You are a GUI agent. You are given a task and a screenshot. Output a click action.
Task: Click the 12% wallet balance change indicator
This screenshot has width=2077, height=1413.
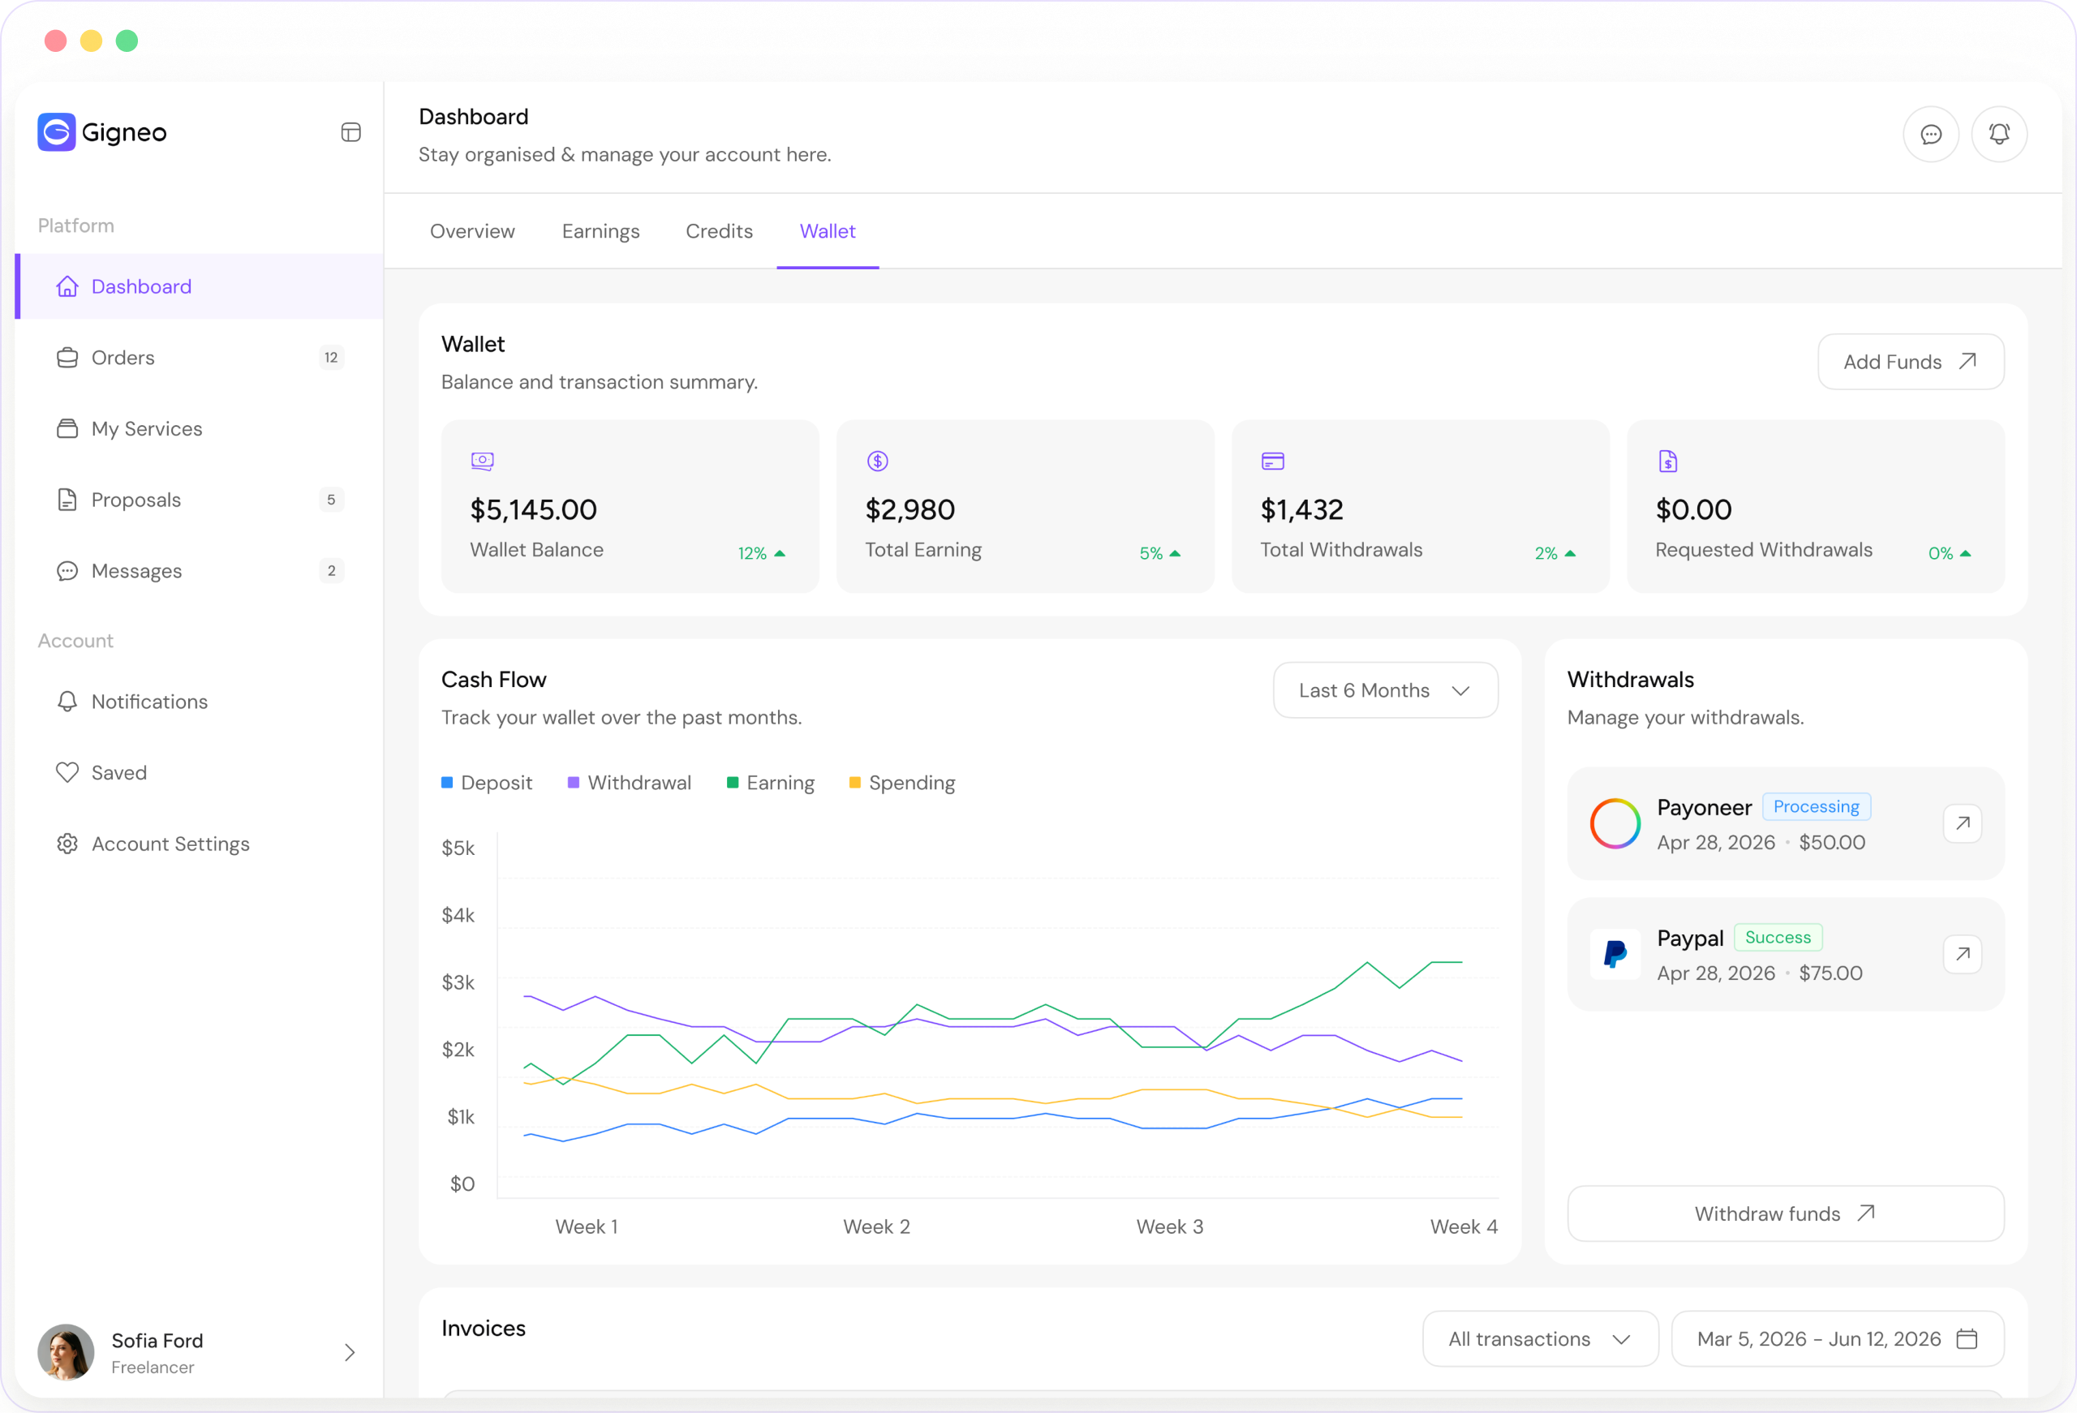tap(762, 553)
